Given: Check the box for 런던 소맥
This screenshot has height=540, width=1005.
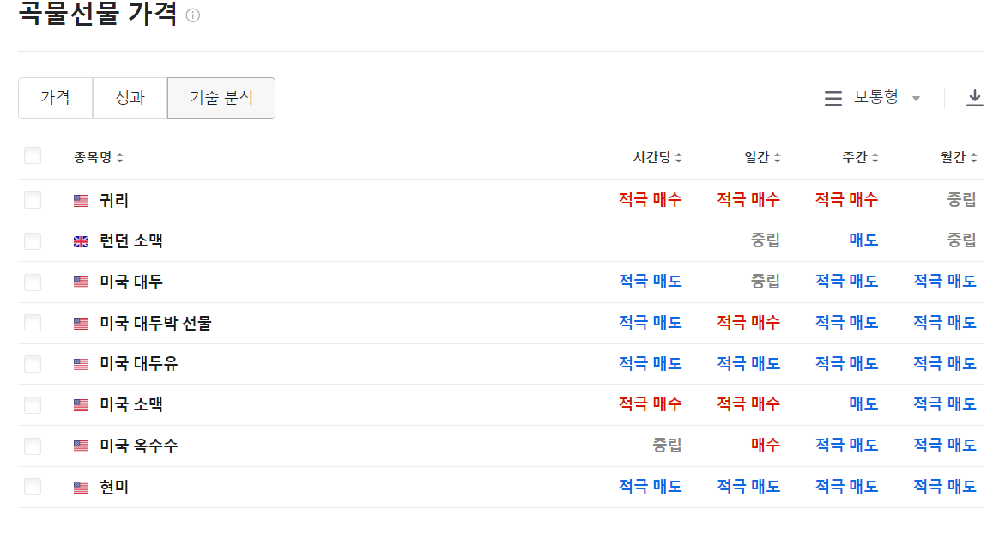Looking at the screenshot, I should pyautogui.click(x=33, y=241).
